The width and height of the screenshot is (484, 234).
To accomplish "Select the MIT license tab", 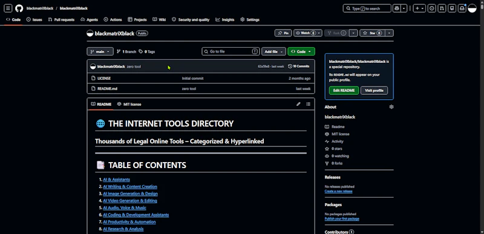I will [129, 104].
